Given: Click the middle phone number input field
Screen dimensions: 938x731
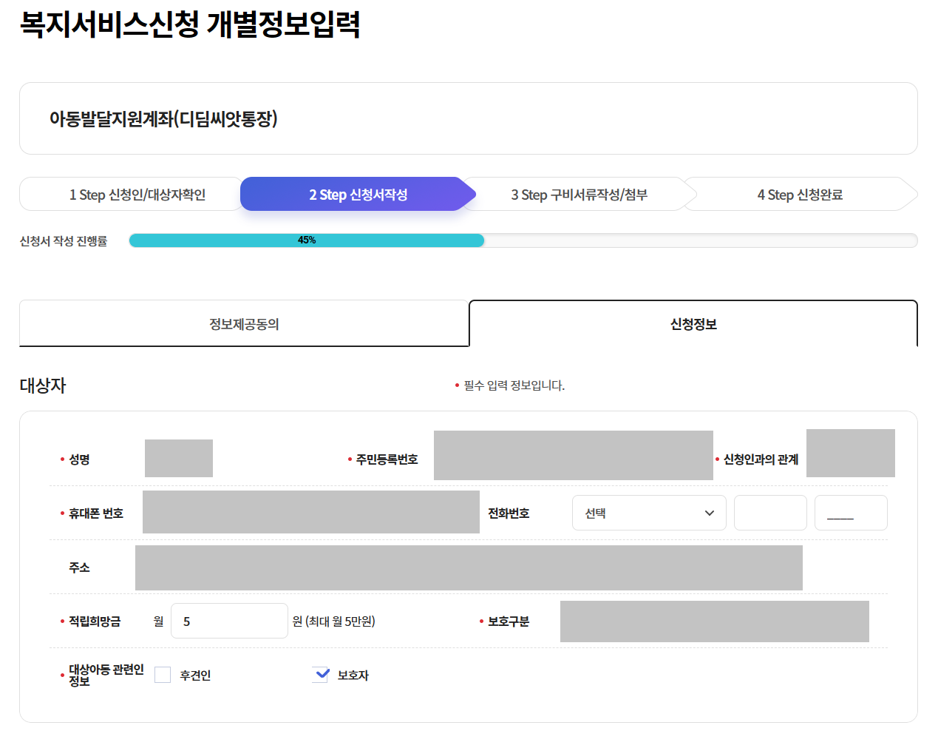Looking at the screenshot, I should [x=770, y=512].
